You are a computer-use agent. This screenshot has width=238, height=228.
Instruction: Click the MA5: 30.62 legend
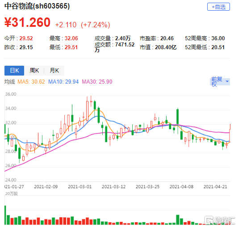click(x=31, y=82)
